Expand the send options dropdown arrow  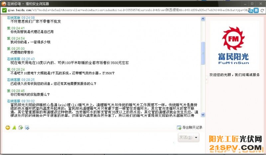point(196,137)
